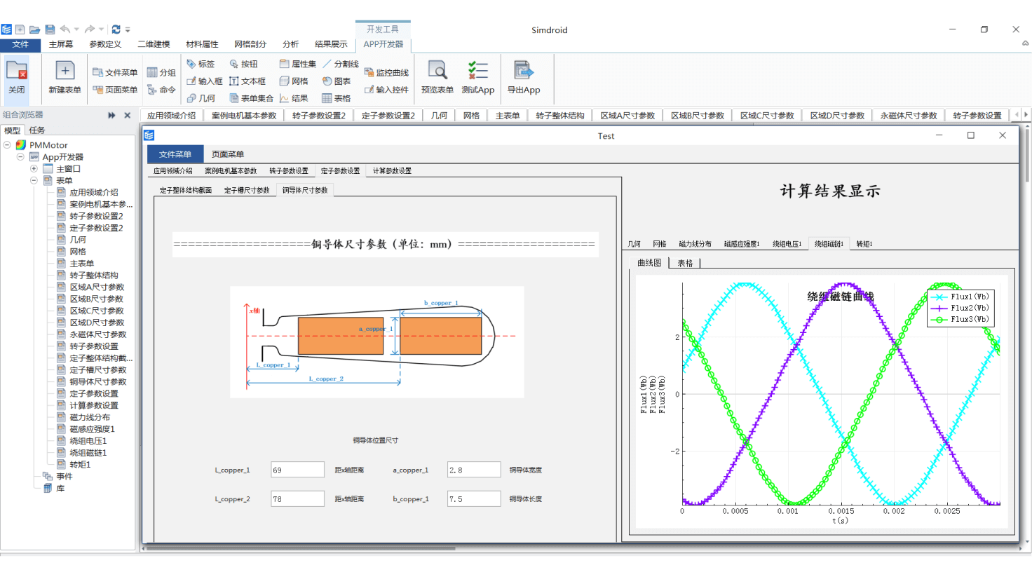Click the 新建表单 new form icon
Screen dimensions: 1032x577
pyautogui.click(x=64, y=77)
